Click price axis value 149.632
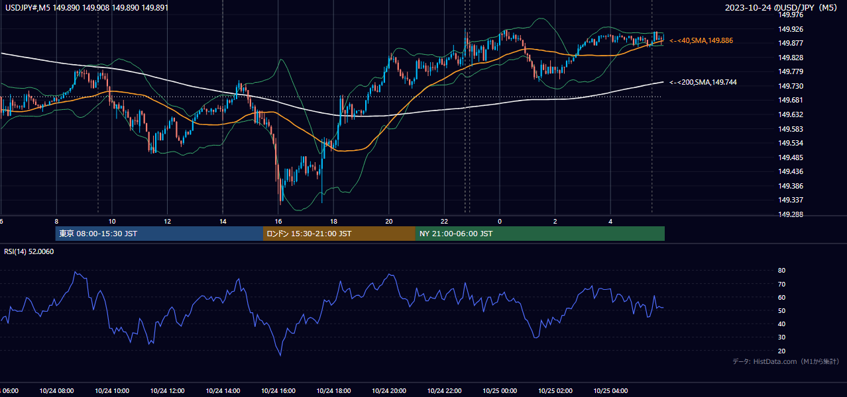The width and height of the screenshot is (847, 397). click(790, 114)
